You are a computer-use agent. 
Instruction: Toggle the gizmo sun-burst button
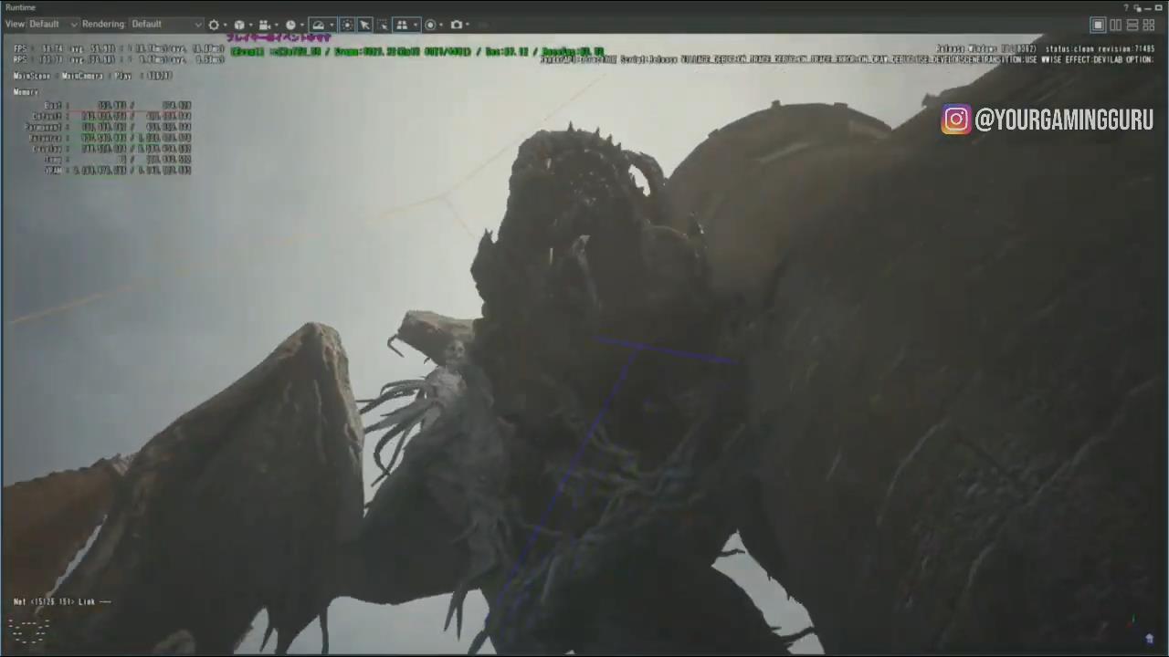(347, 25)
